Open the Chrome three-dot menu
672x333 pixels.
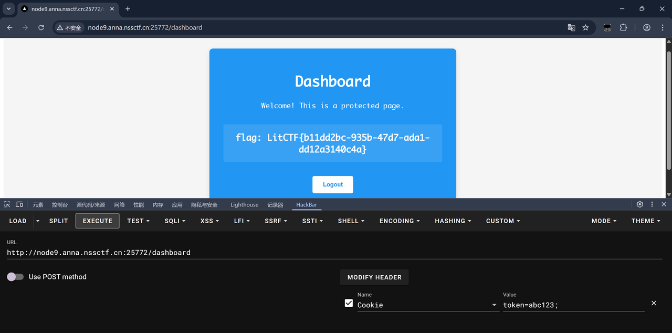click(x=661, y=27)
